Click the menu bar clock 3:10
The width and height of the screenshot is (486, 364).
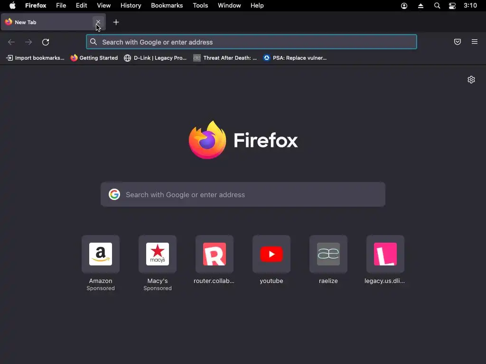tap(470, 6)
